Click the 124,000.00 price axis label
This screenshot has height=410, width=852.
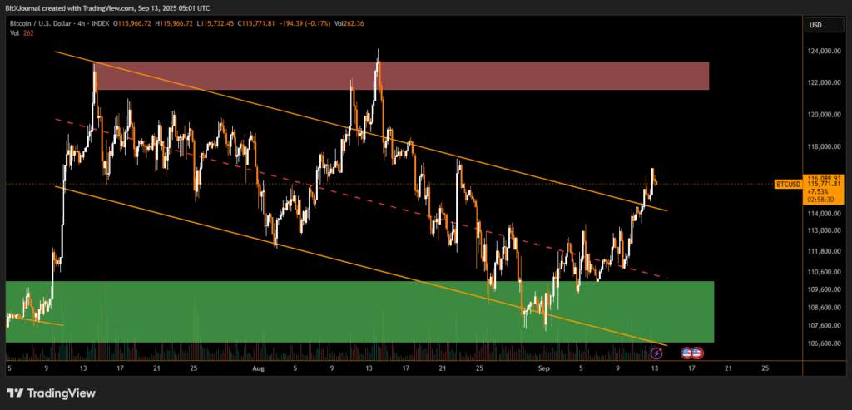point(822,52)
